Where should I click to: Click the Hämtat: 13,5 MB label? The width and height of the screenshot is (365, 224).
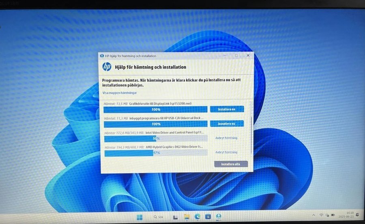[116, 104]
